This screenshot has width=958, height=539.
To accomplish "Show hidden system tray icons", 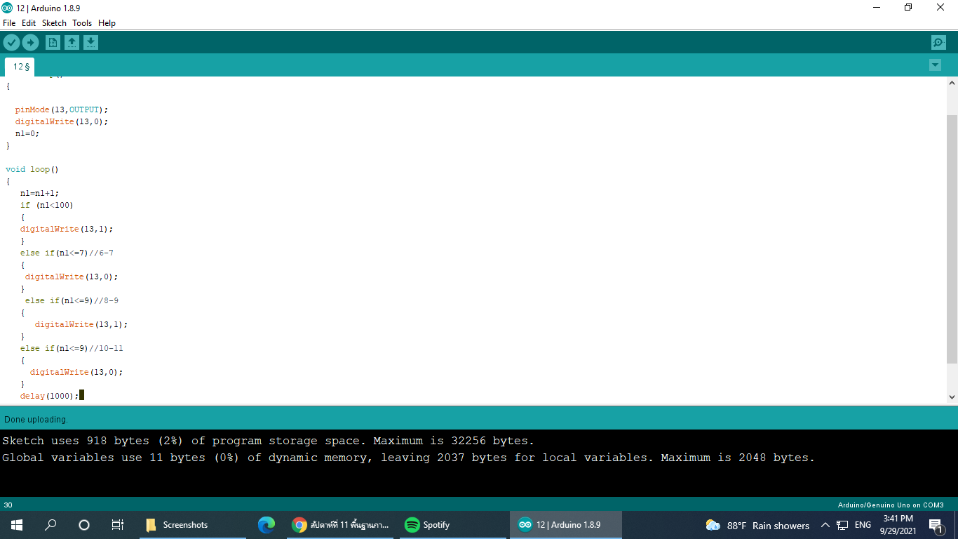I will click(825, 525).
